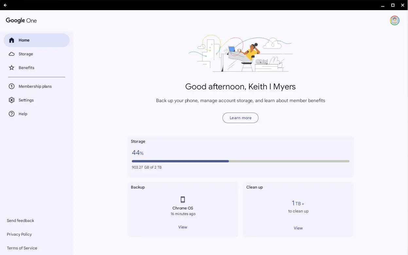Click the Help question mark icon
The image size is (408, 255).
(x=12, y=114)
